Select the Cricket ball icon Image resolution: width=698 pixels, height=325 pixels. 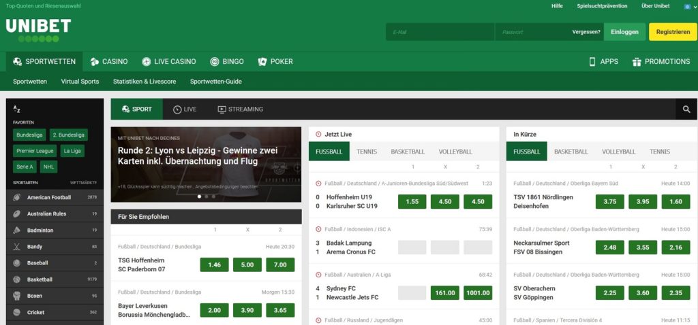tap(17, 312)
